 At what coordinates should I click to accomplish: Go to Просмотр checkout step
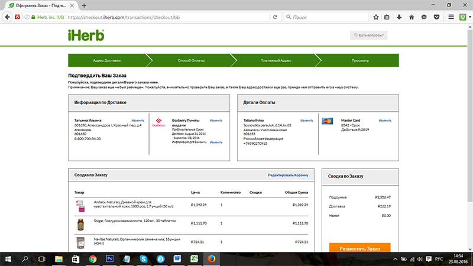click(360, 60)
